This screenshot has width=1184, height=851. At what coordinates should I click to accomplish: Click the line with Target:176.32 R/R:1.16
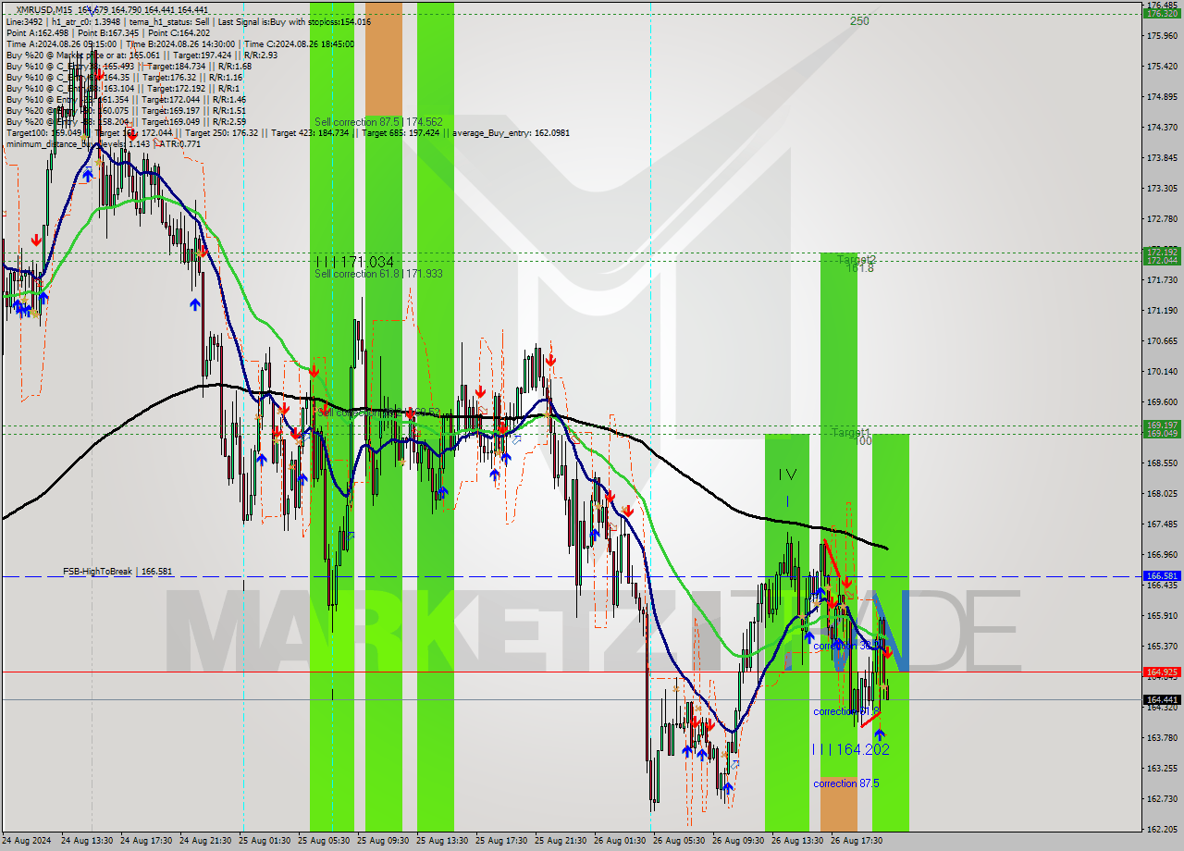pyautogui.click(x=123, y=77)
